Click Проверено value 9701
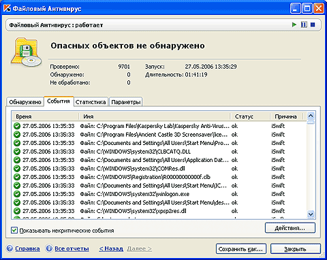 (x=124, y=67)
